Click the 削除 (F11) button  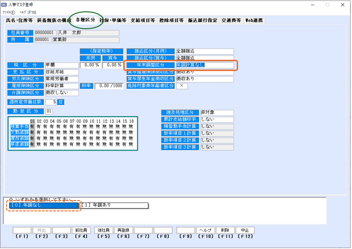pos(225,231)
